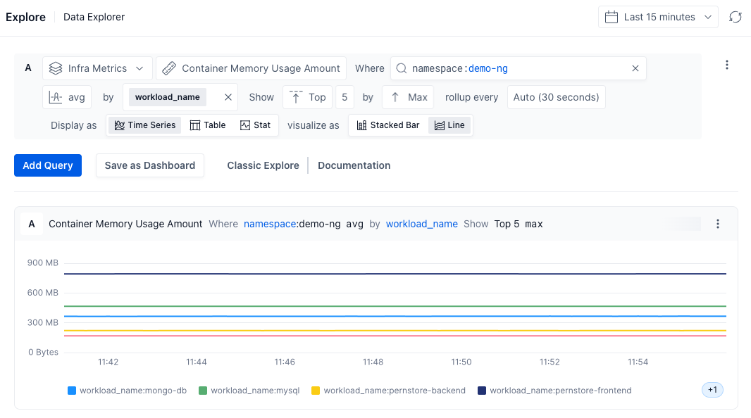Open the Auto (30 seconds) rollup dropdown

tap(556, 97)
